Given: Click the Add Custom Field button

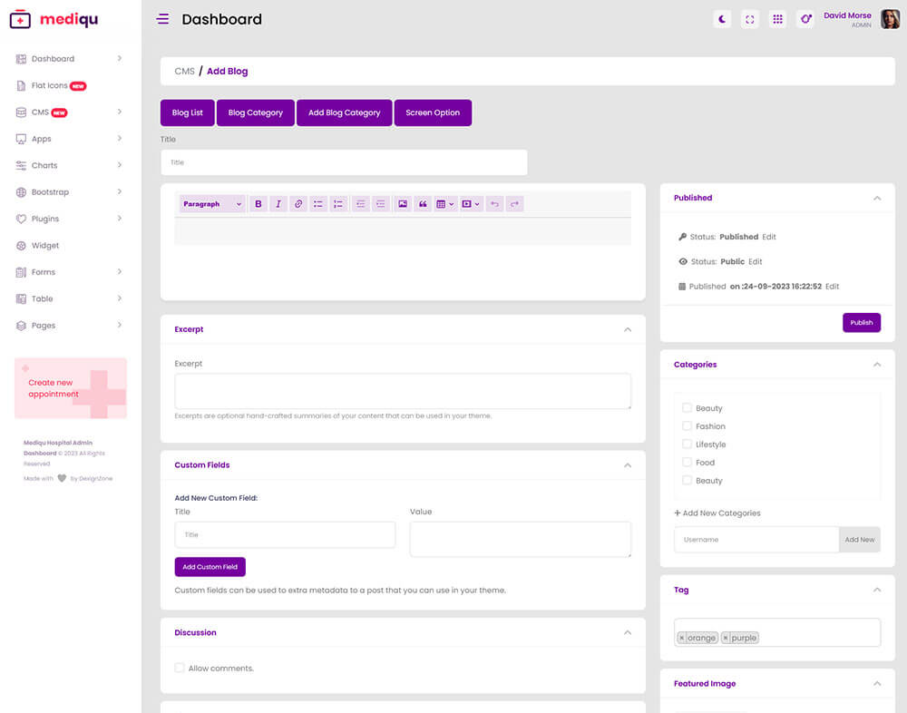Looking at the screenshot, I should tap(210, 567).
